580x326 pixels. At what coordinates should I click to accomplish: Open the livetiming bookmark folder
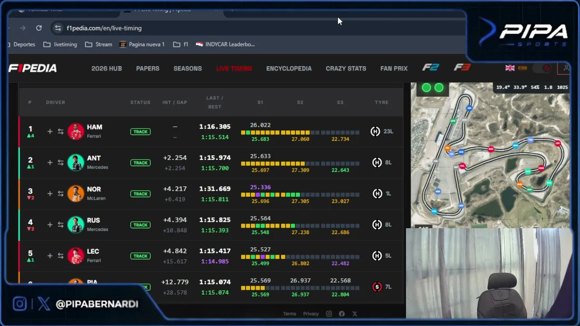(x=60, y=44)
